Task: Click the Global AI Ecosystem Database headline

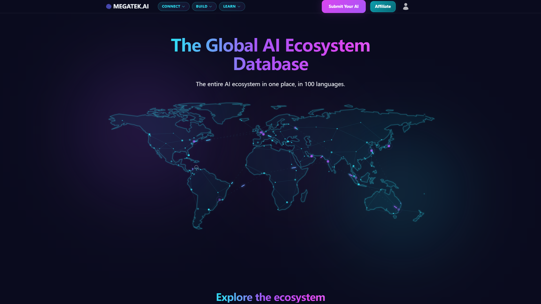Action: (270, 55)
